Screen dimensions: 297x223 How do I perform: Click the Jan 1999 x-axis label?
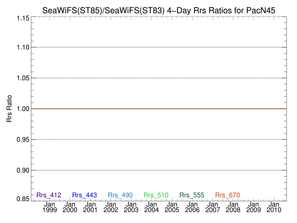49,207
